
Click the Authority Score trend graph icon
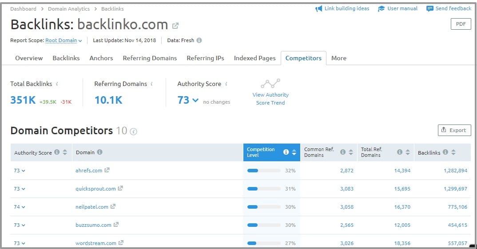pos(270,83)
